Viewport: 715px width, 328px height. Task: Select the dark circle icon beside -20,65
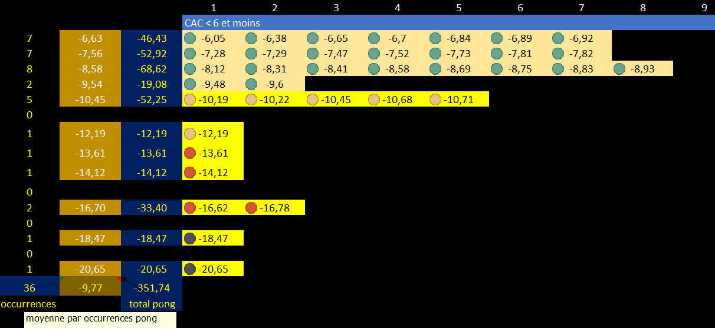click(189, 269)
